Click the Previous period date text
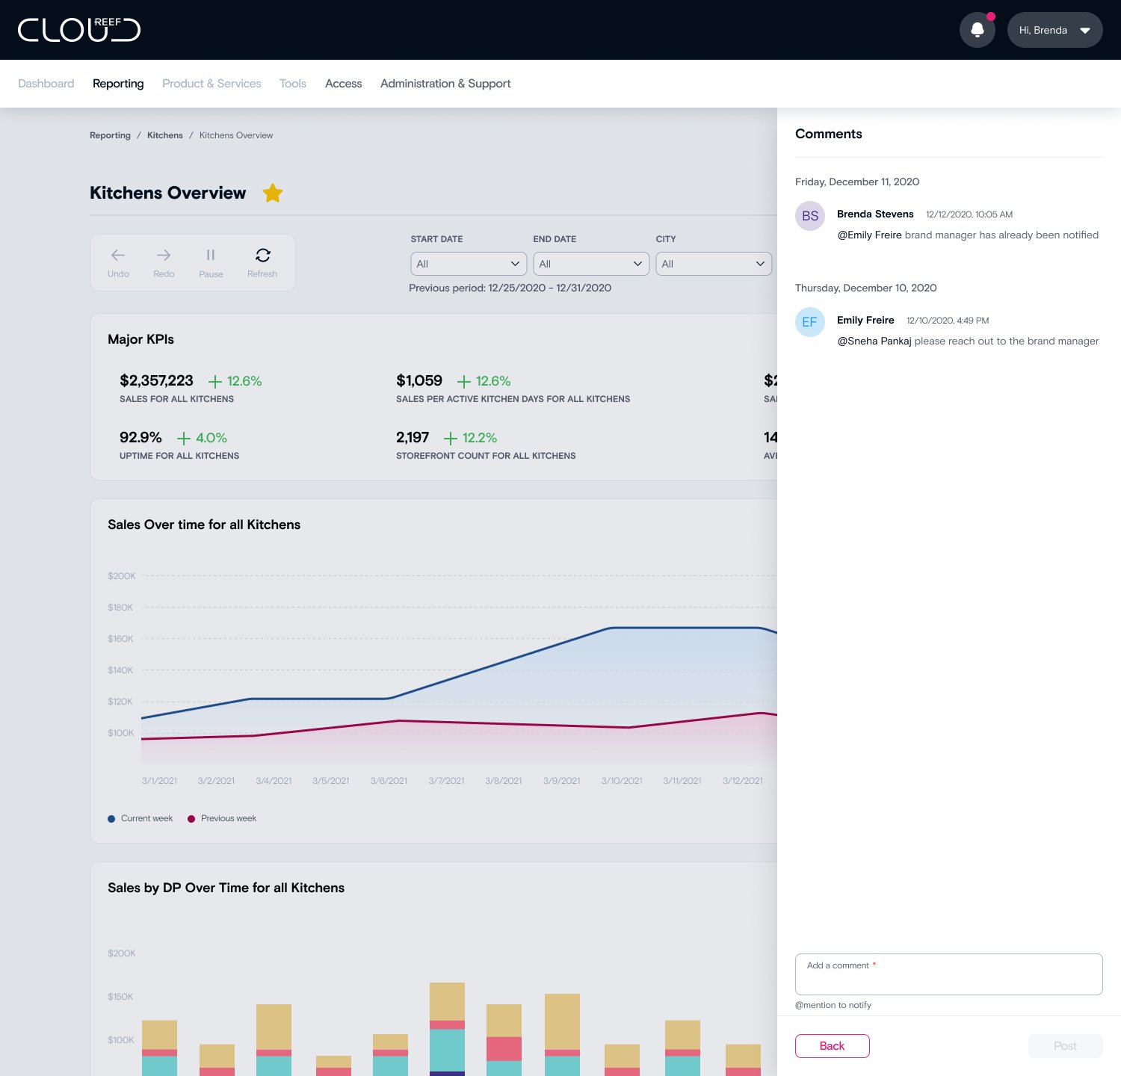Image resolution: width=1121 pixels, height=1076 pixels. 510,288
